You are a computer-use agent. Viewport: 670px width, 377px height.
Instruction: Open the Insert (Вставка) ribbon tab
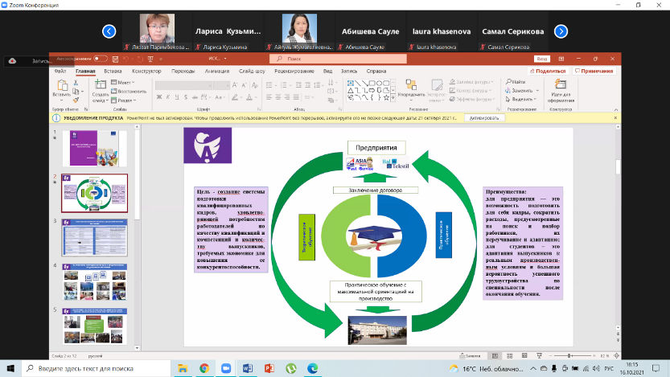(x=113, y=71)
